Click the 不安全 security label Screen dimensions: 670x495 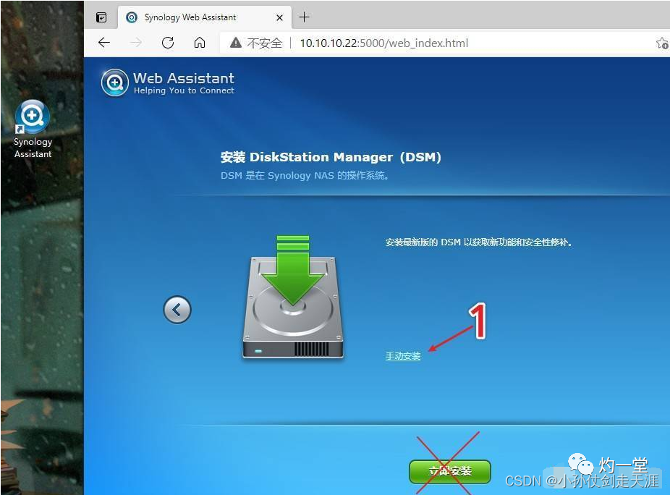[x=265, y=43]
